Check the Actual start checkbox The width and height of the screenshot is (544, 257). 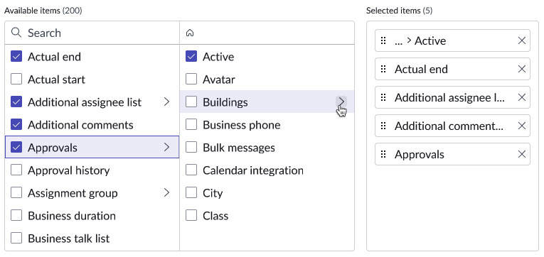pos(16,80)
